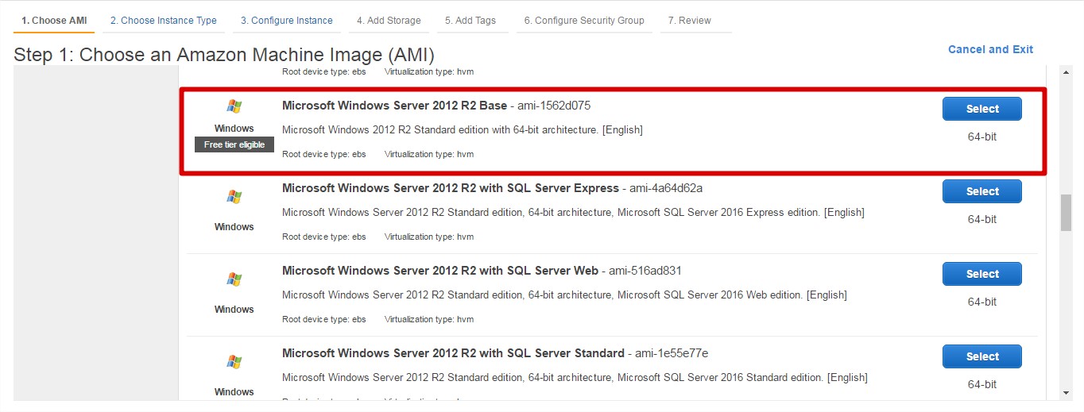Click the Windows logo for Server 2012 R2 Base
This screenshot has width=1084, height=412.
coord(234,106)
